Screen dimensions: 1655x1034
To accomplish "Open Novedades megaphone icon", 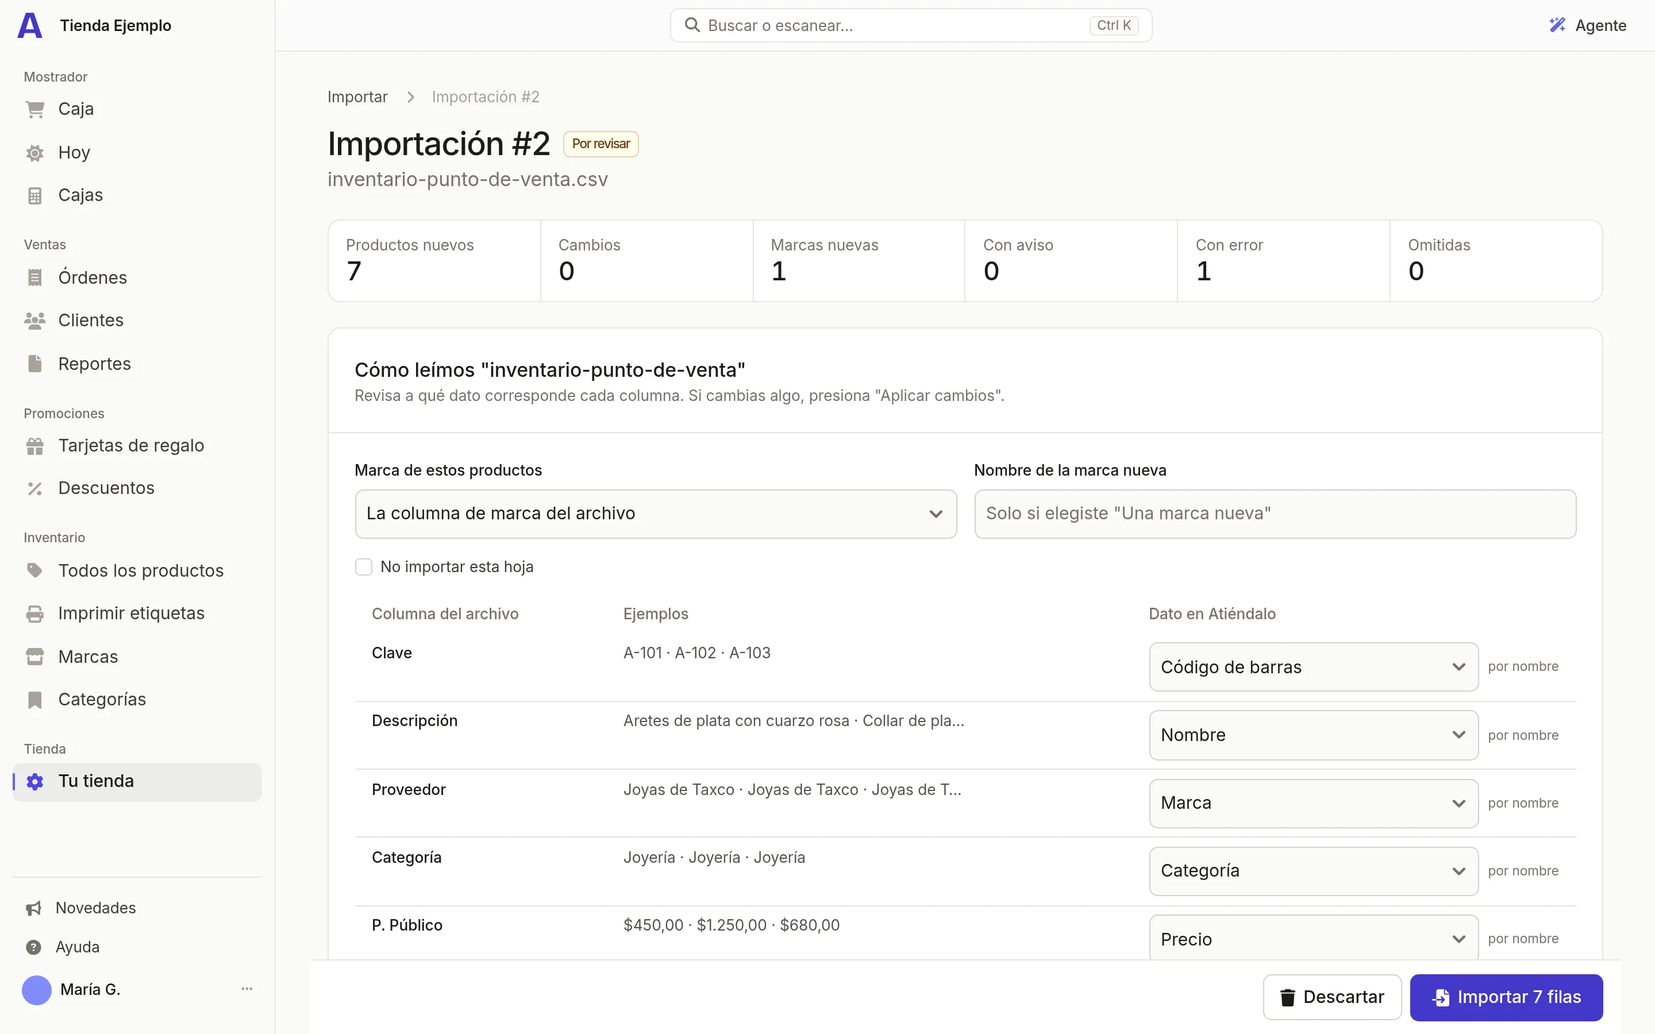I will tap(33, 908).
